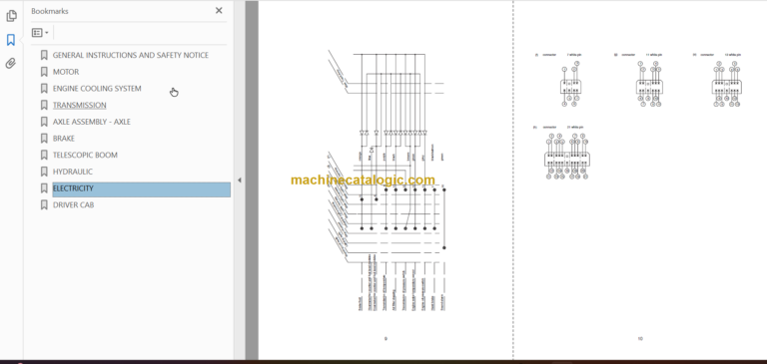This screenshot has width=767, height=364.
Task: Go to ENGINE COOLING SYSTEM bookmark
Action: pyautogui.click(x=97, y=89)
